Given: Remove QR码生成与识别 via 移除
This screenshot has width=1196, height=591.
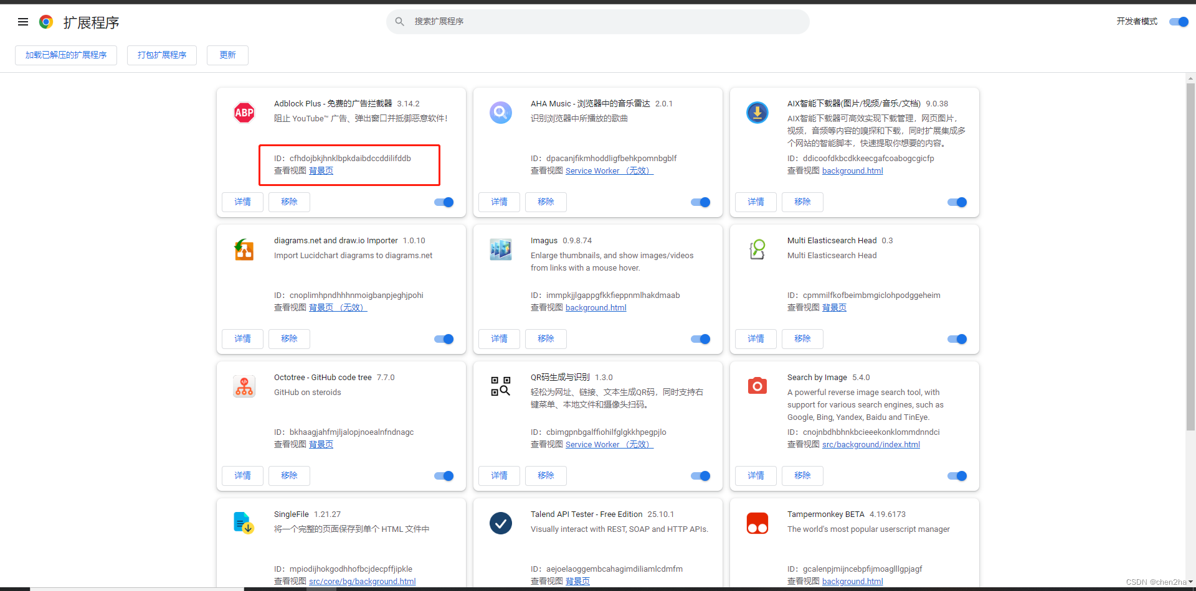Looking at the screenshot, I should (546, 476).
